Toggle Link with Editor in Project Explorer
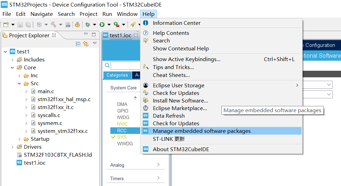341x186 pixels. [x=86, y=44]
